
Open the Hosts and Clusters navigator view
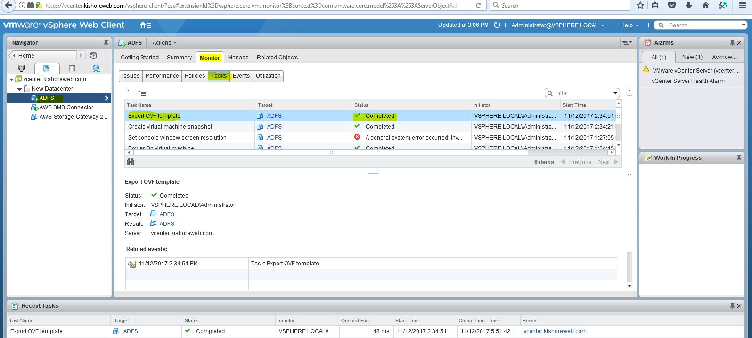click(x=21, y=68)
